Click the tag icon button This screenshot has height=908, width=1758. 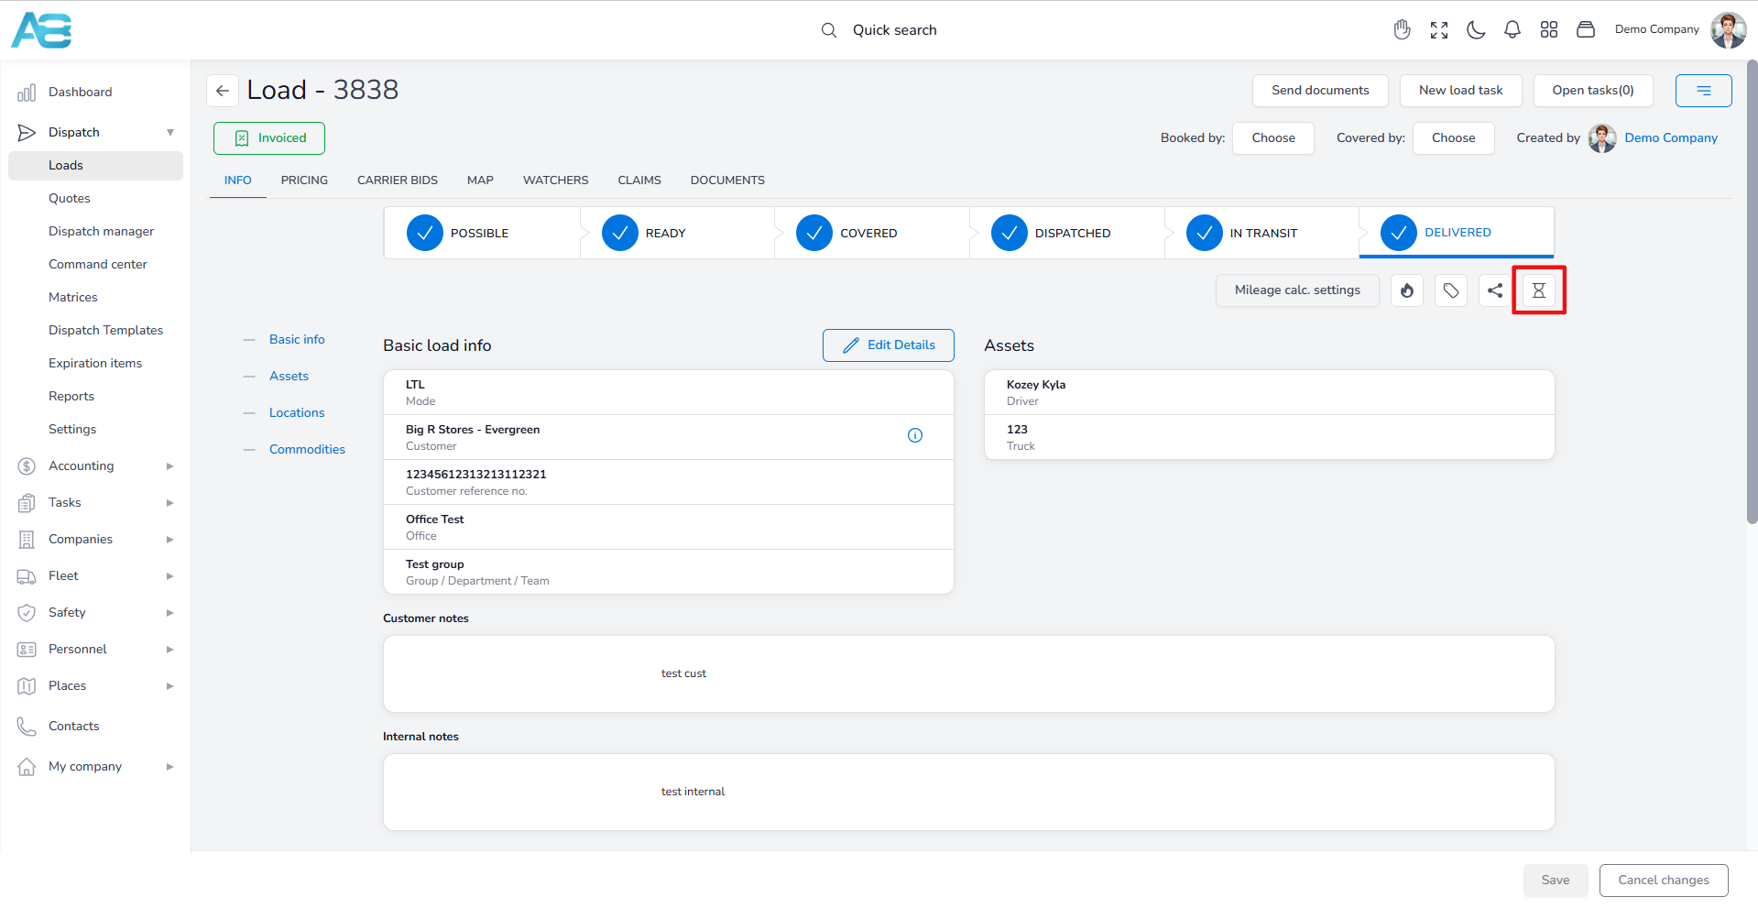point(1450,290)
